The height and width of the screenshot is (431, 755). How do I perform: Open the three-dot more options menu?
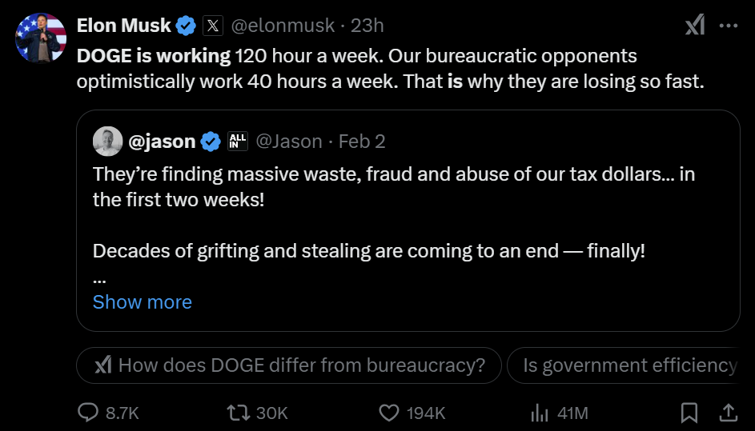point(728,26)
